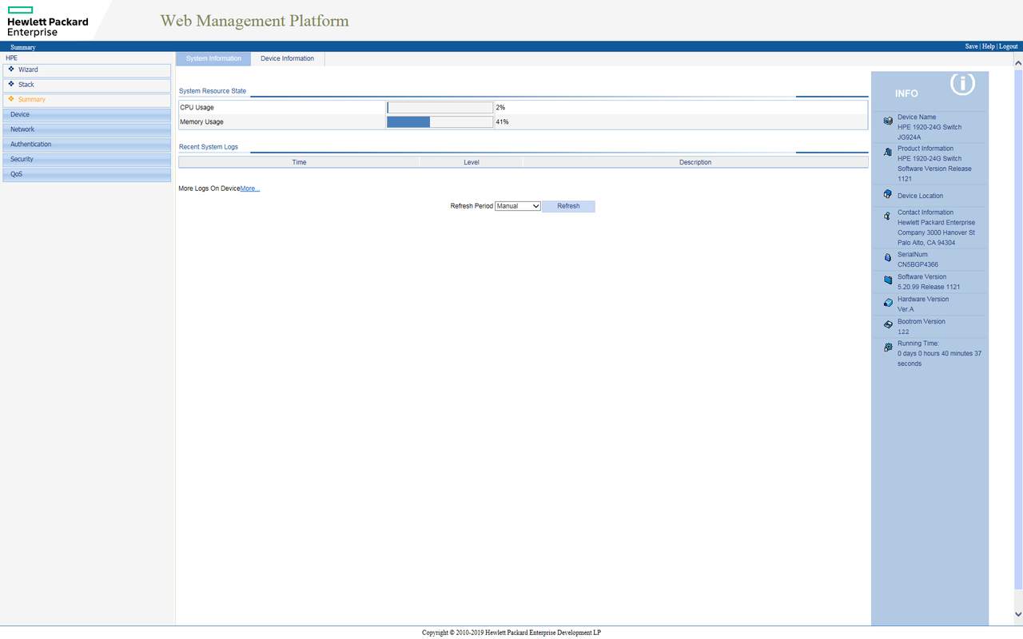1023x639 pixels.
Task: Click the Device Location icon
Action: click(888, 194)
